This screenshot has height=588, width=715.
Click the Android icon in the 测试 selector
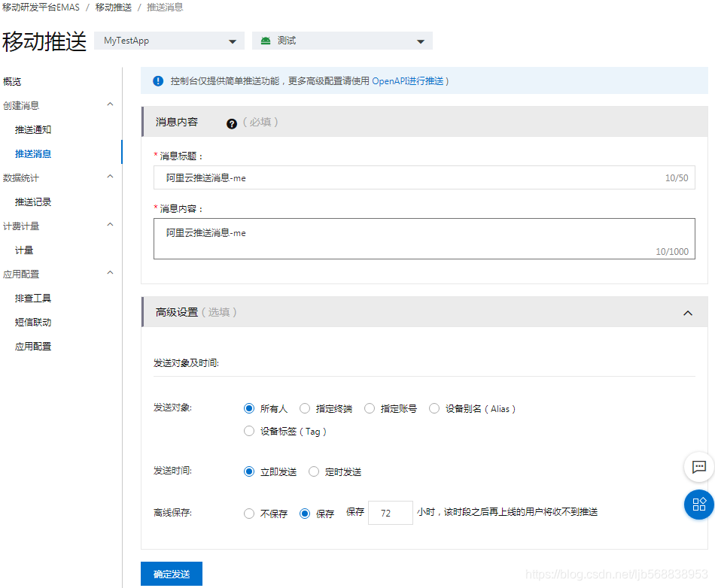tap(266, 41)
